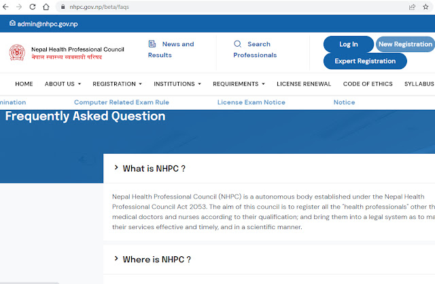Click the Nepal Health Professional Council title text

tap(77, 49)
